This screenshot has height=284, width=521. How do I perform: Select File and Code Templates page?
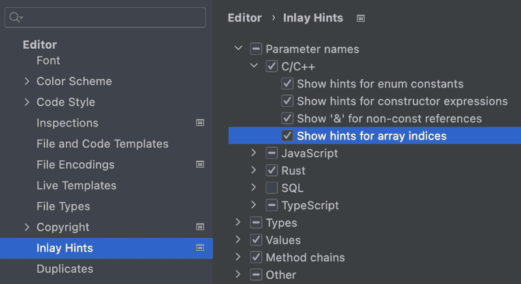102,144
